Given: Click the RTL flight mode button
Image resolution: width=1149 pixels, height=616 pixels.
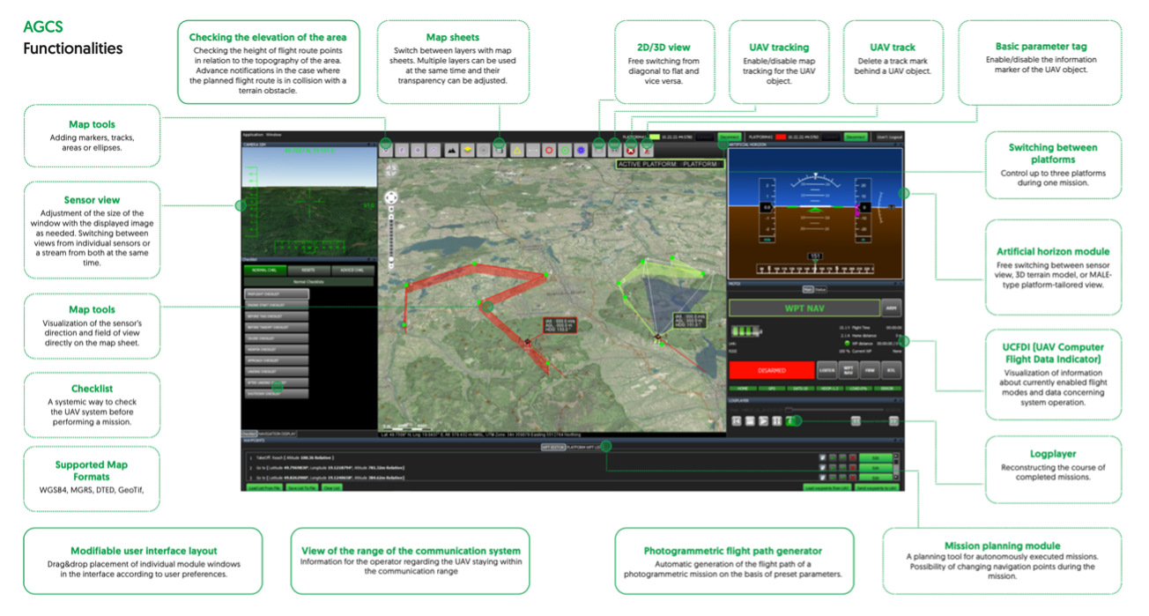Looking at the screenshot, I should [x=891, y=370].
